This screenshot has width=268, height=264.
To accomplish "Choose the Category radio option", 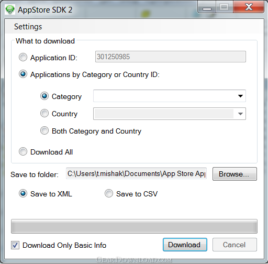I will click(x=44, y=96).
